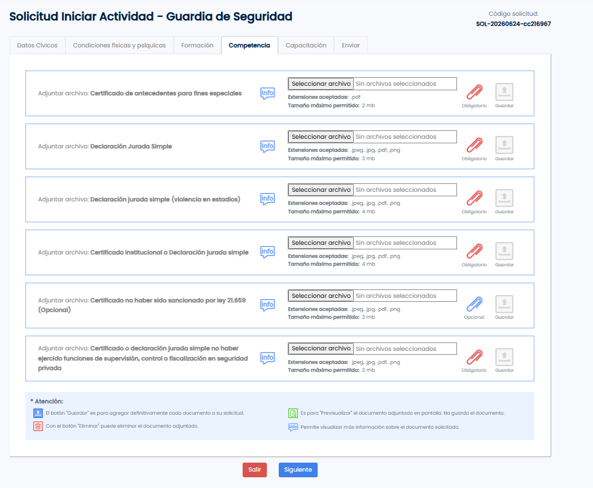Select file for violencia en estadios declaration

(x=320, y=190)
